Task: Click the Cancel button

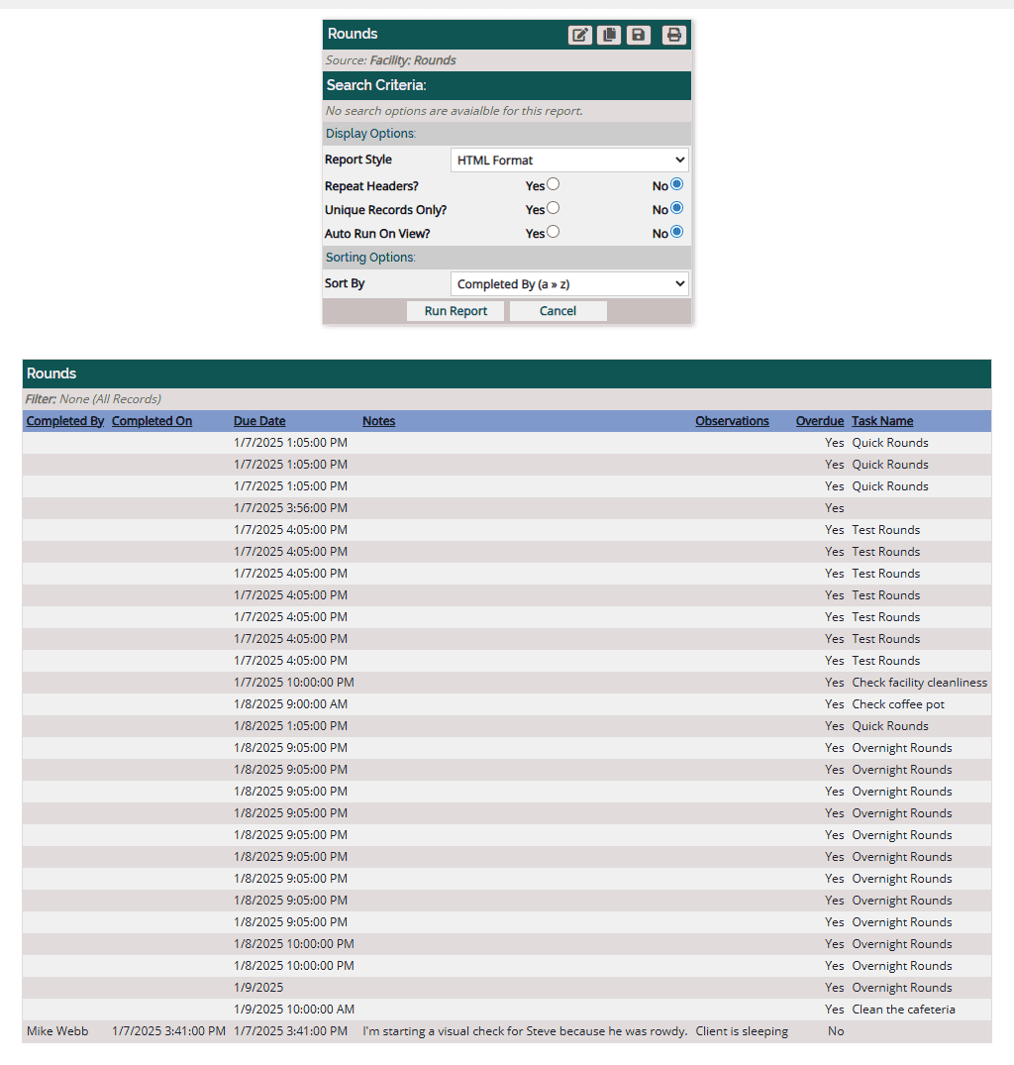Action: coord(558,311)
